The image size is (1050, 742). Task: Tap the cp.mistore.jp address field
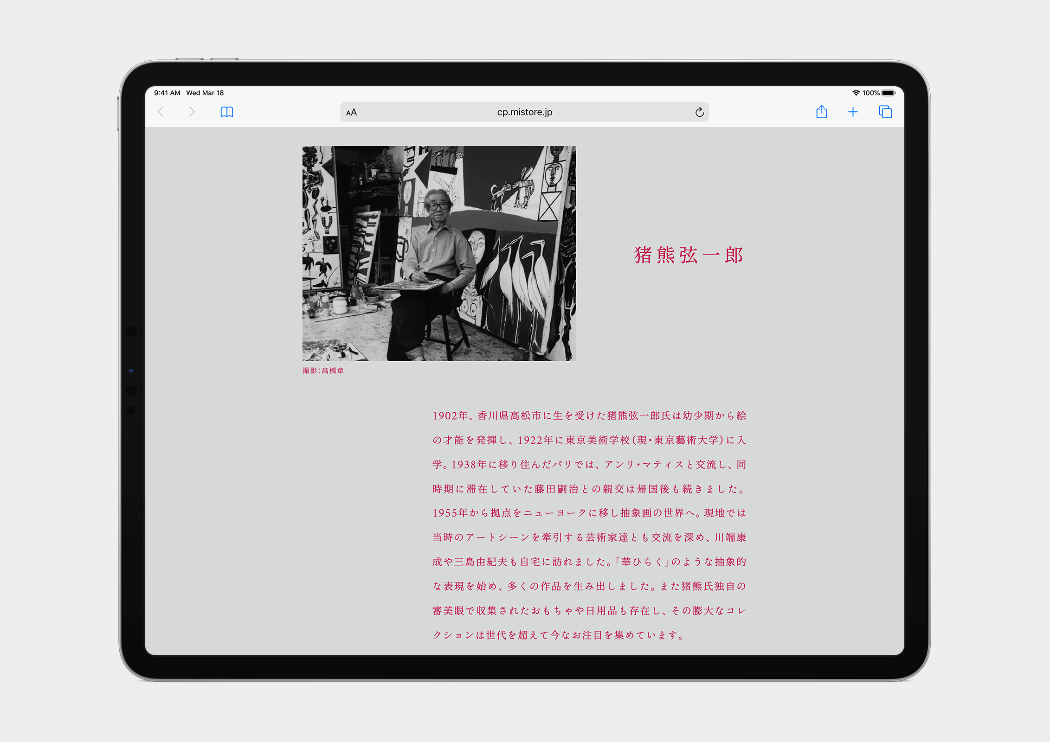click(x=524, y=112)
